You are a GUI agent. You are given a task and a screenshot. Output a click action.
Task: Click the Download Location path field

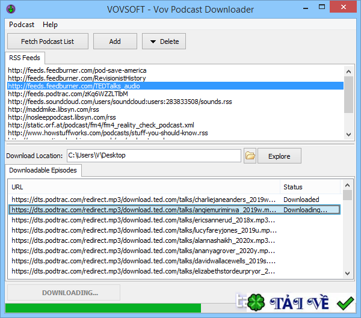point(154,156)
